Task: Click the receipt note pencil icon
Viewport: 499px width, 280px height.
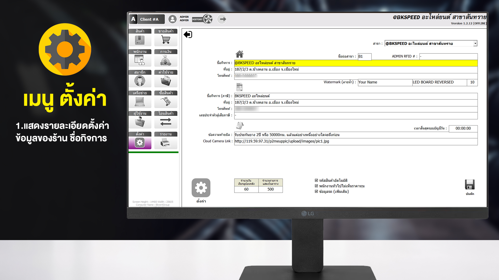Action: click(x=240, y=125)
